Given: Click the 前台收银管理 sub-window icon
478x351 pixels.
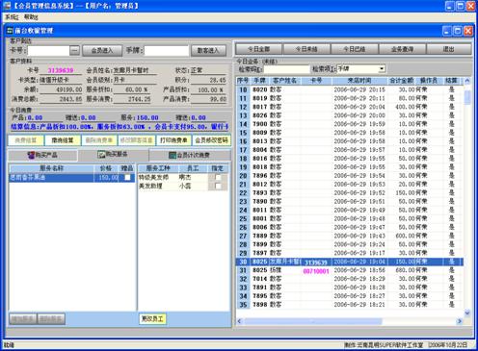Looking at the screenshot, I should click(10, 31).
